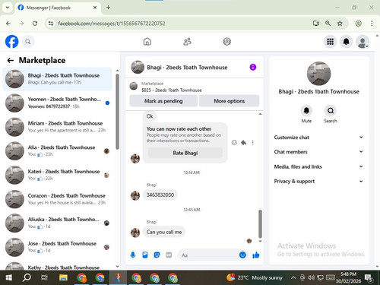Image resolution: width=380 pixels, height=285 pixels.
Task: Click Mark as pending button
Action: (x=163, y=101)
